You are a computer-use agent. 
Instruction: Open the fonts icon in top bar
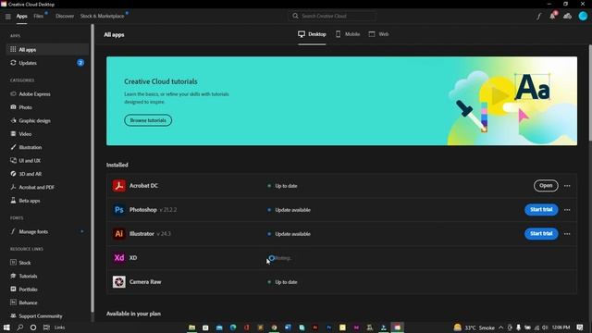coord(538,17)
